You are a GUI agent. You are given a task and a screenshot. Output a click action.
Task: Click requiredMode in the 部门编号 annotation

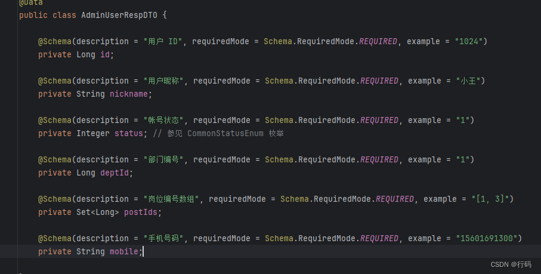[x=221, y=159]
